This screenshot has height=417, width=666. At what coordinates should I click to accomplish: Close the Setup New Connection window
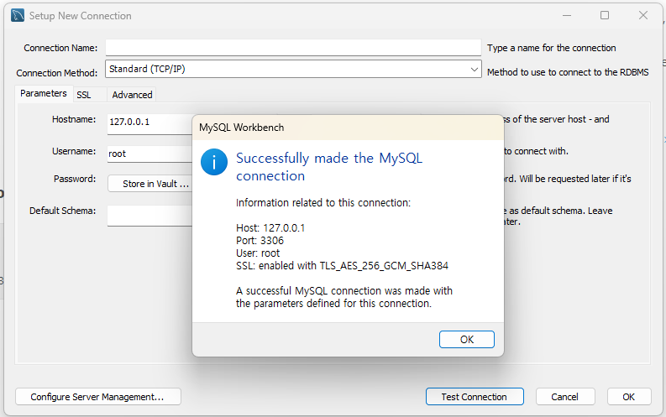click(x=643, y=16)
